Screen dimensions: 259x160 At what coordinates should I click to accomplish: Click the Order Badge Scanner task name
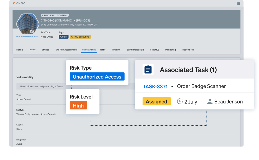click(201, 86)
